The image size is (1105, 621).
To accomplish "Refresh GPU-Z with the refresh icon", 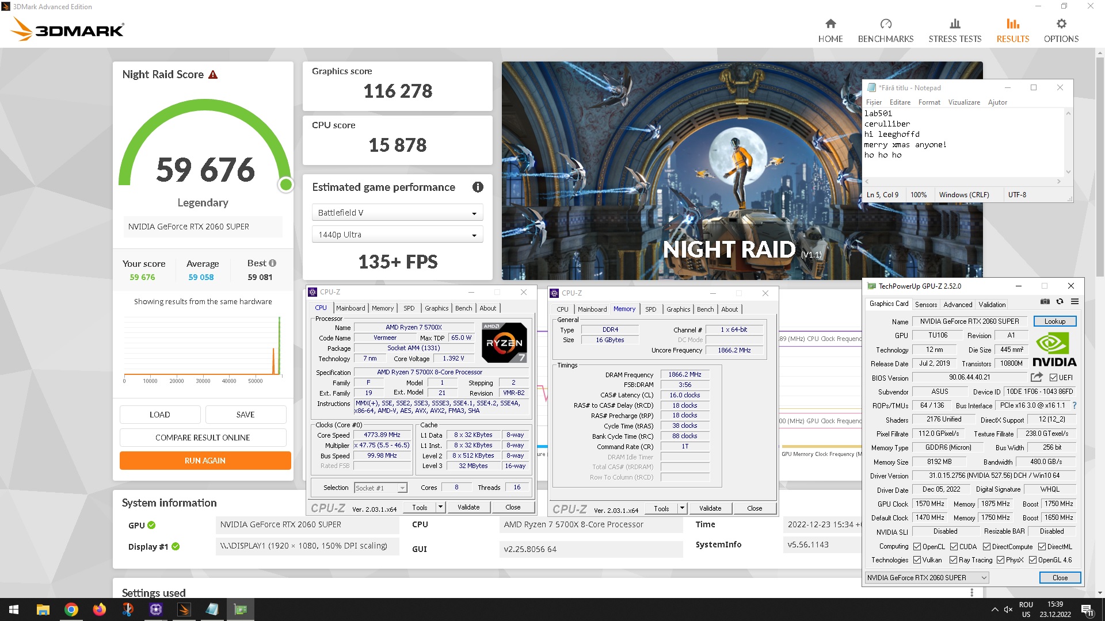I will pyautogui.click(x=1060, y=302).
